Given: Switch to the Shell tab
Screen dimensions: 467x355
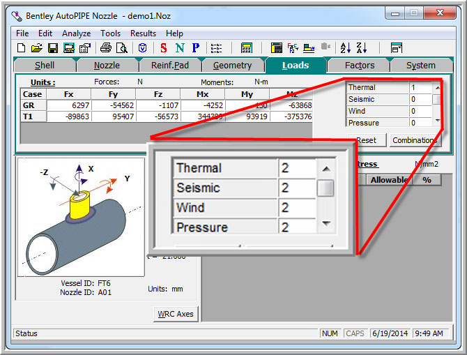Looking at the screenshot, I should (x=45, y=66).
